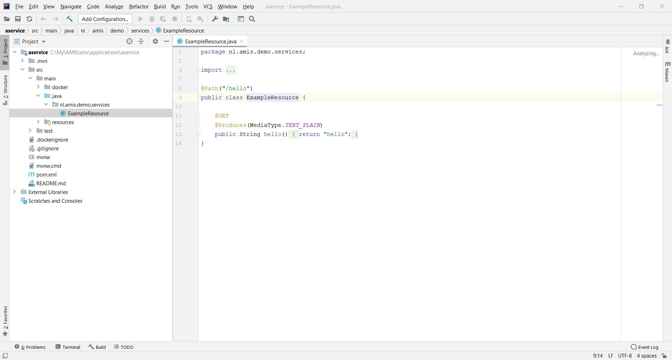Open Project panel gear settings

coord(155,41)
